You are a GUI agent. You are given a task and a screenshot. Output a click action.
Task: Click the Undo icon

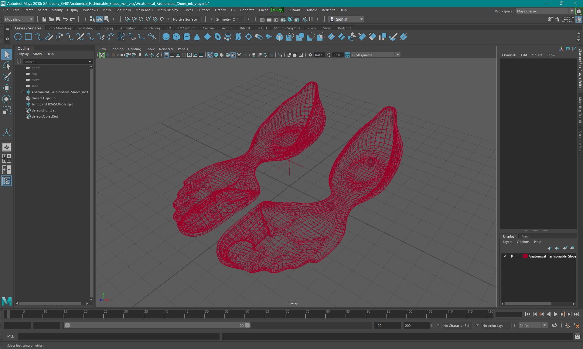tap(65, 19)
